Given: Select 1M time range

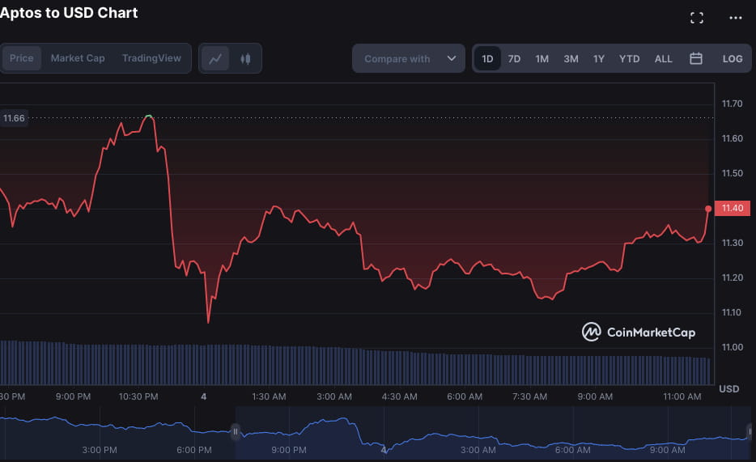Looking at the screenshot, I should 542,59.
